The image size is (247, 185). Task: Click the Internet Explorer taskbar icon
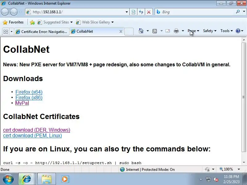coord(26,179)
